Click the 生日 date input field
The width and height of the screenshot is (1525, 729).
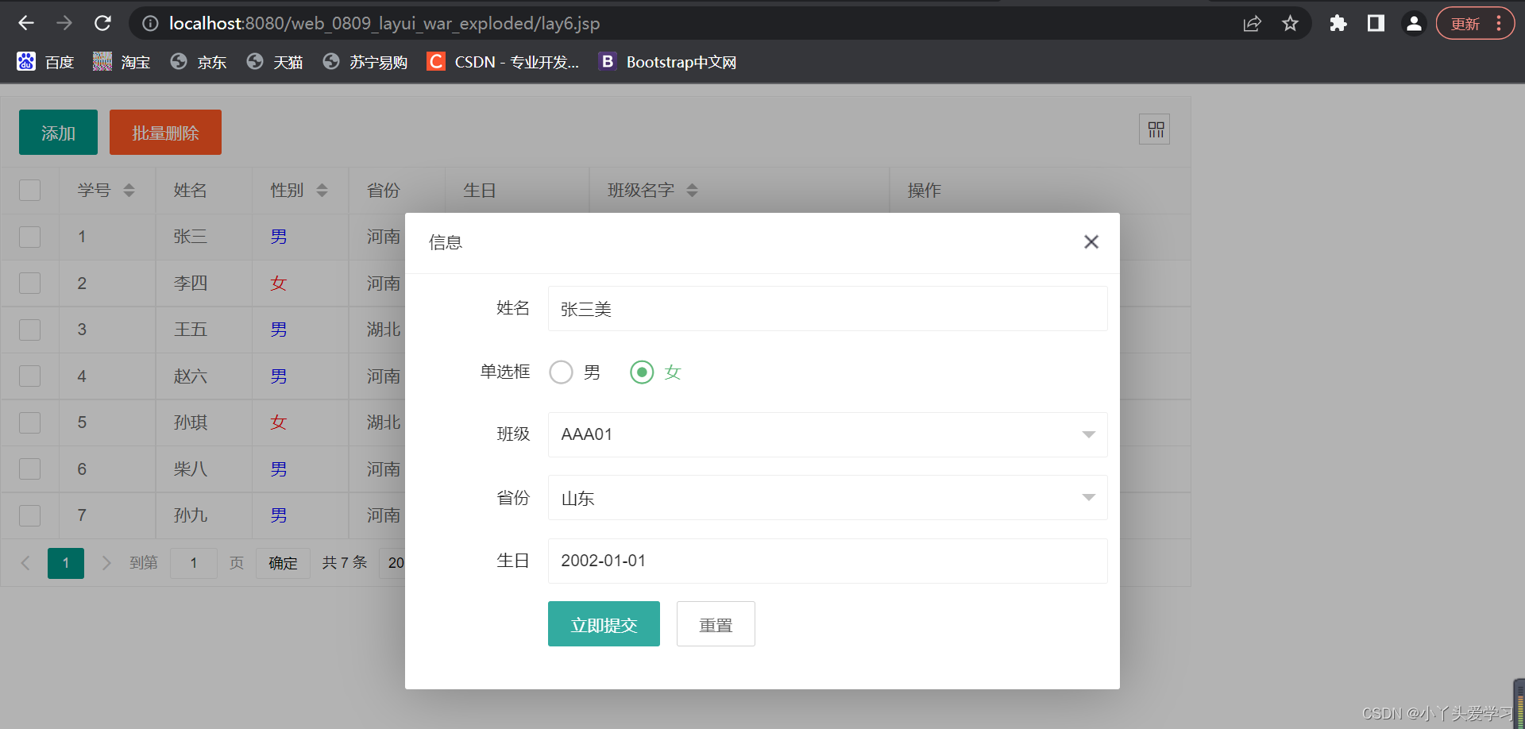click(x=826, y=561)
